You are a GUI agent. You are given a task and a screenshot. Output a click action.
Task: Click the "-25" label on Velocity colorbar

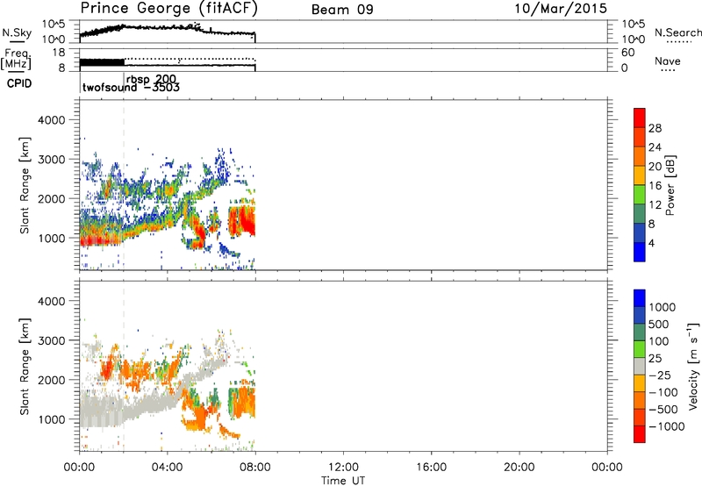click(x=660, y=375)
